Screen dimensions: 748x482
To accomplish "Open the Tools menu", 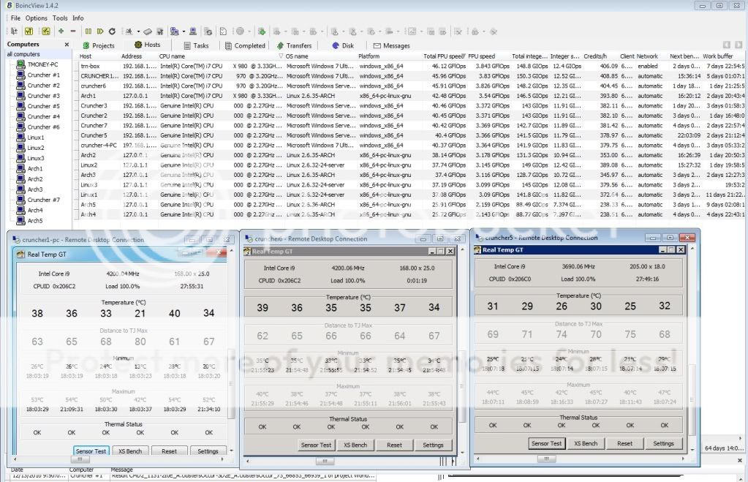I will [x=60, y=18].
